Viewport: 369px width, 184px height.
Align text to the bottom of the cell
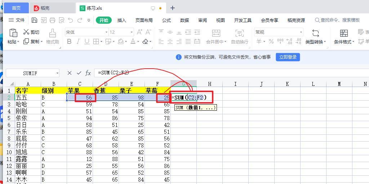[x=179, y=32]
